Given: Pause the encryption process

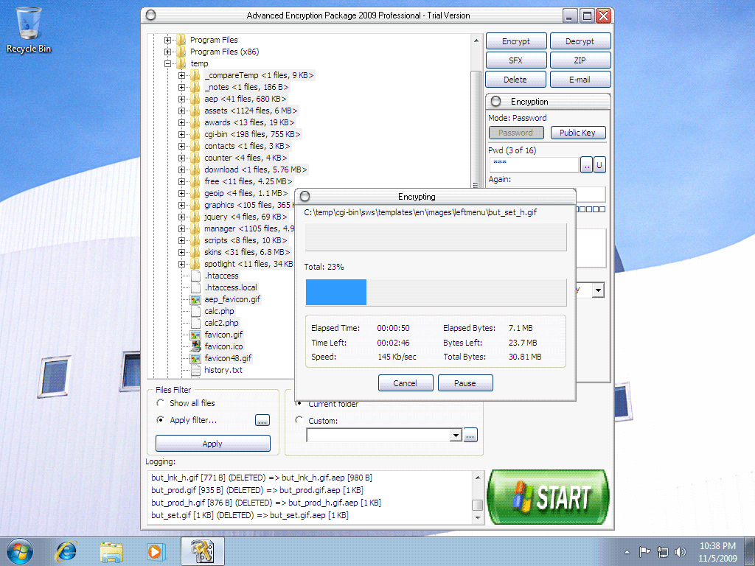Looking at the screenshot, I should (465, 383).
